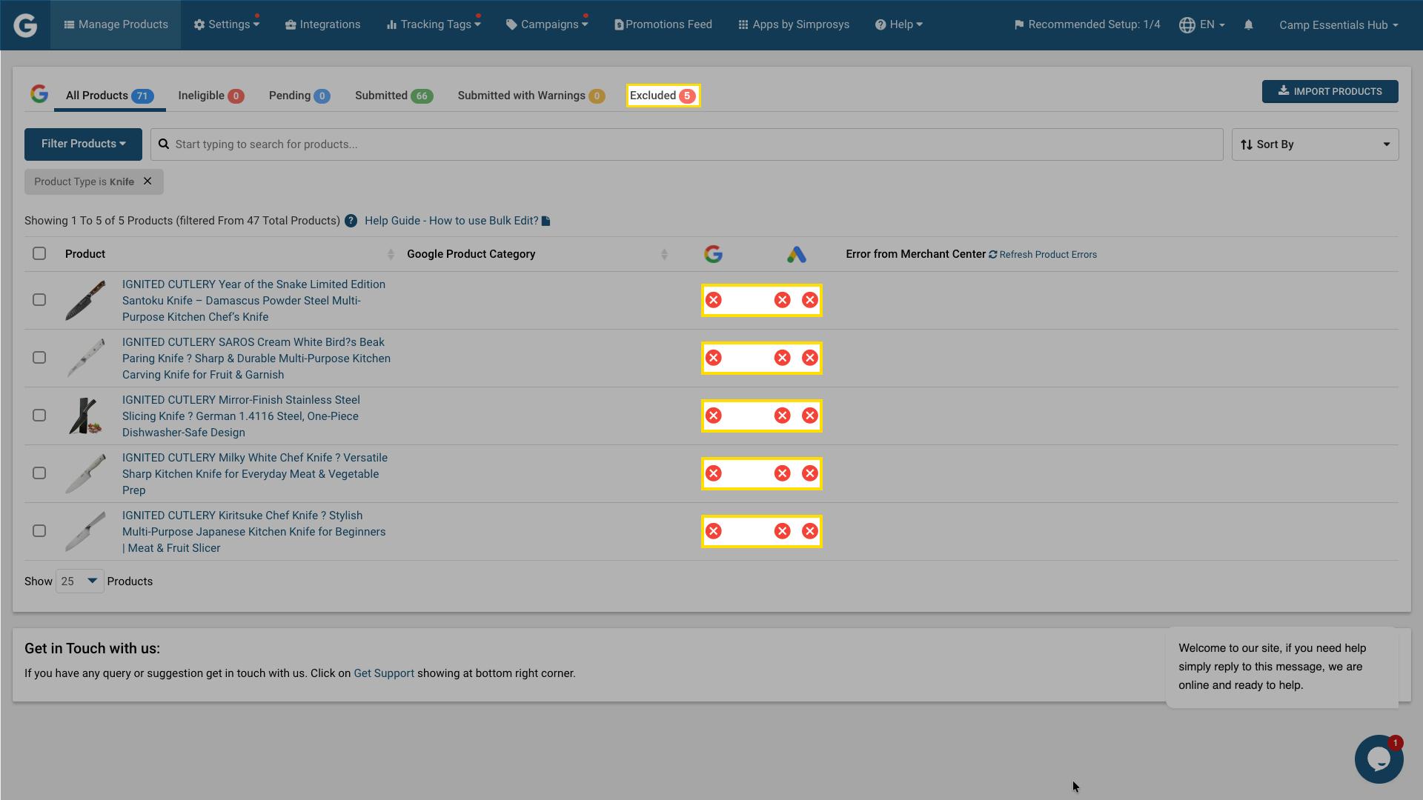Open the notifications bell

(1249, 24)
